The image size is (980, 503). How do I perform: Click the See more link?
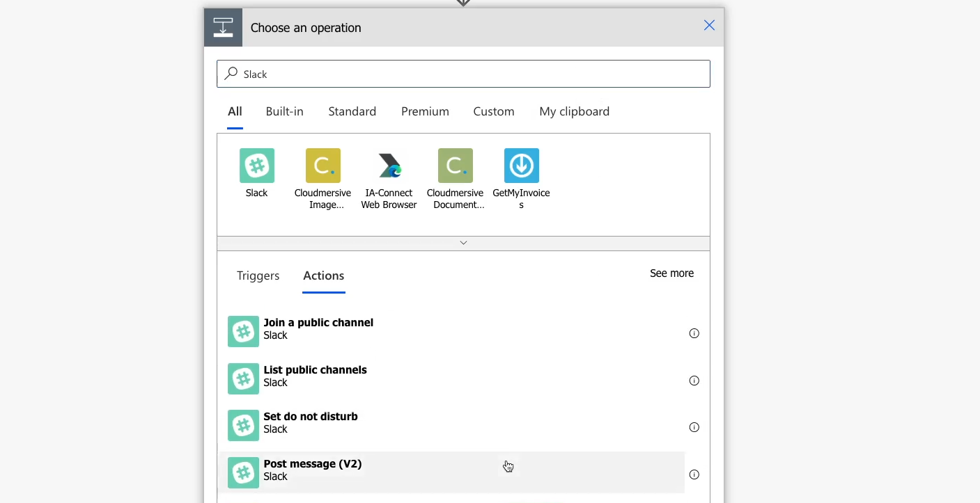(x=671, y=273)
